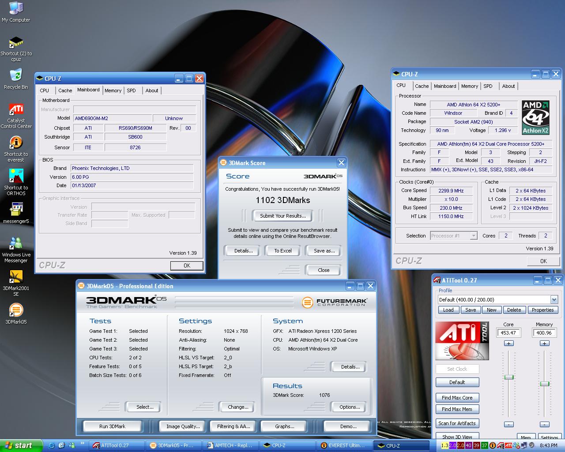Click Save profile button in ATITool
565x452 pixels.
471,310
